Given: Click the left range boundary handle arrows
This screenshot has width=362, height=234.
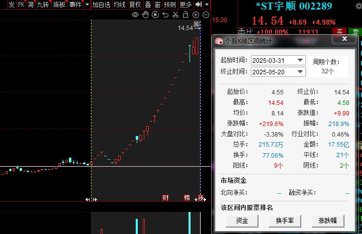Looking at the screenshot, I should (91, 199).
